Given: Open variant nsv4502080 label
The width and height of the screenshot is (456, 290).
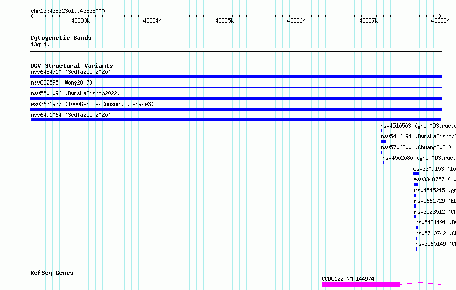Looking at the screenshot, I should (x=419, y=158).
